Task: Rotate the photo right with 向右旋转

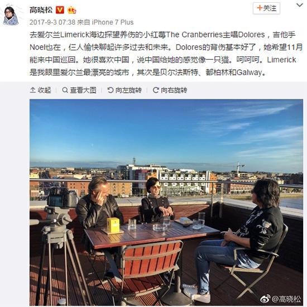Action: click(170, 90)
